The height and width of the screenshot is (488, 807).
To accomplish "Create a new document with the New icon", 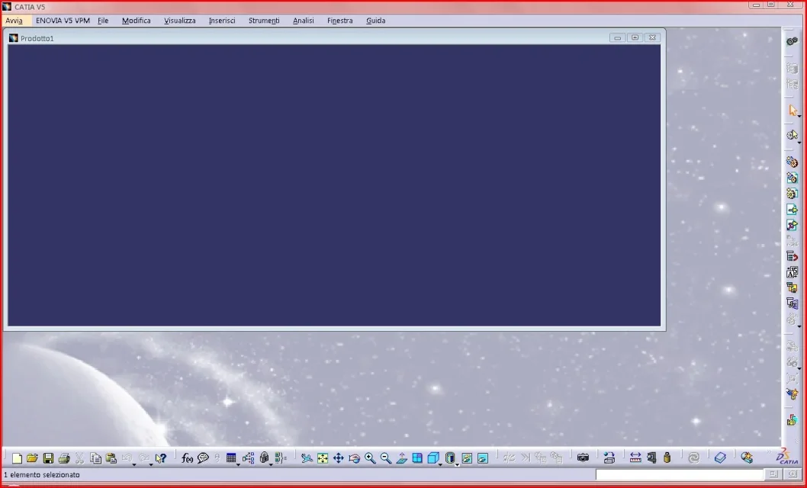I will pos(18,457).
